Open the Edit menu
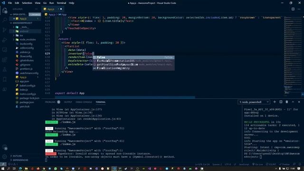Screen dimensions: 304x171 pos(17,3)
